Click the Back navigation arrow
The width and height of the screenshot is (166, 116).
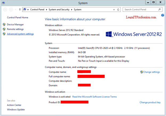click(x=5, y=10)
